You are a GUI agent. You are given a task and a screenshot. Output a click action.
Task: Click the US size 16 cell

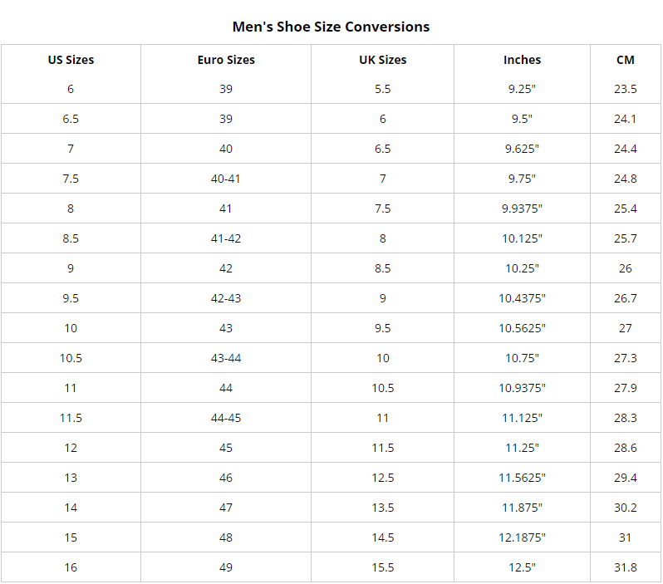pos(71,567)
